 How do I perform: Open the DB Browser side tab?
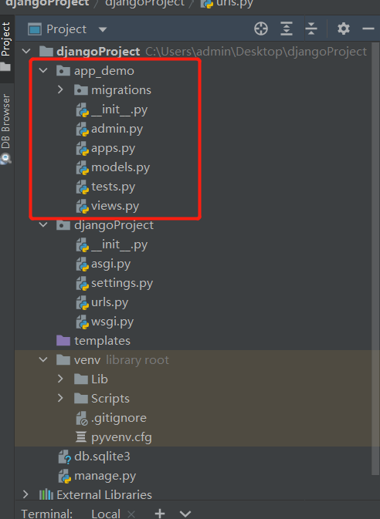click(5, 122)
